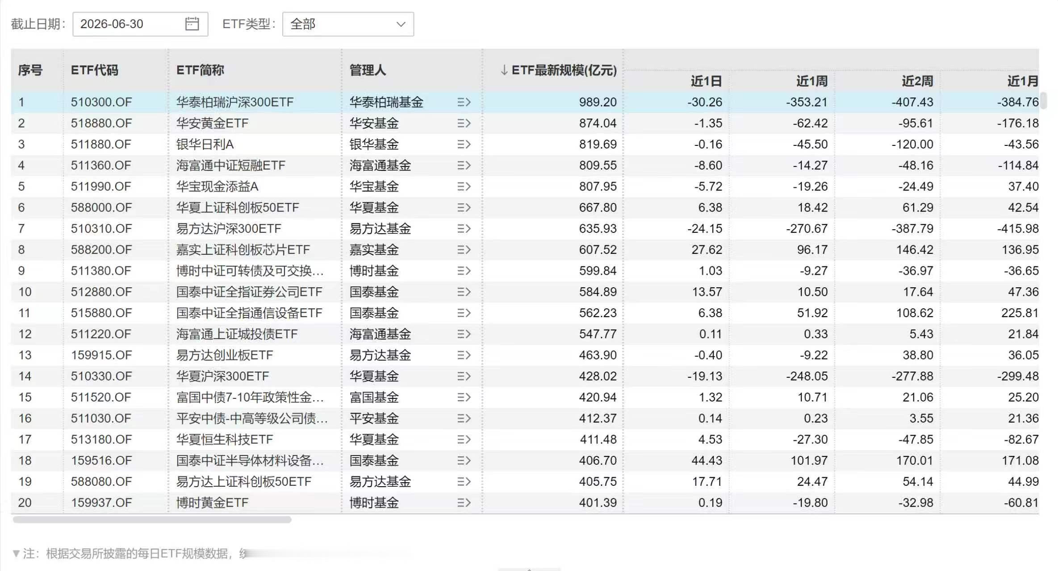Click the ETF简称 column header

200,70
